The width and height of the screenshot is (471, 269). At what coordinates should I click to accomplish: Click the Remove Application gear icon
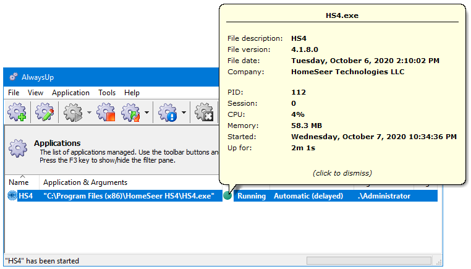(204, 112)
